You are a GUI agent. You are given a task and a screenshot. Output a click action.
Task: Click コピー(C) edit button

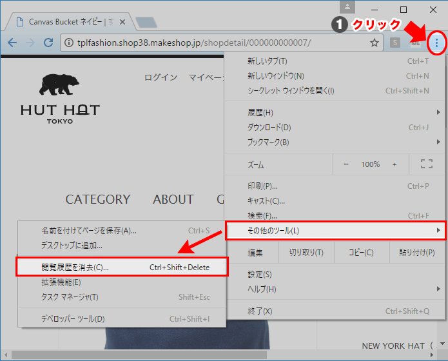tap(361, 253)
